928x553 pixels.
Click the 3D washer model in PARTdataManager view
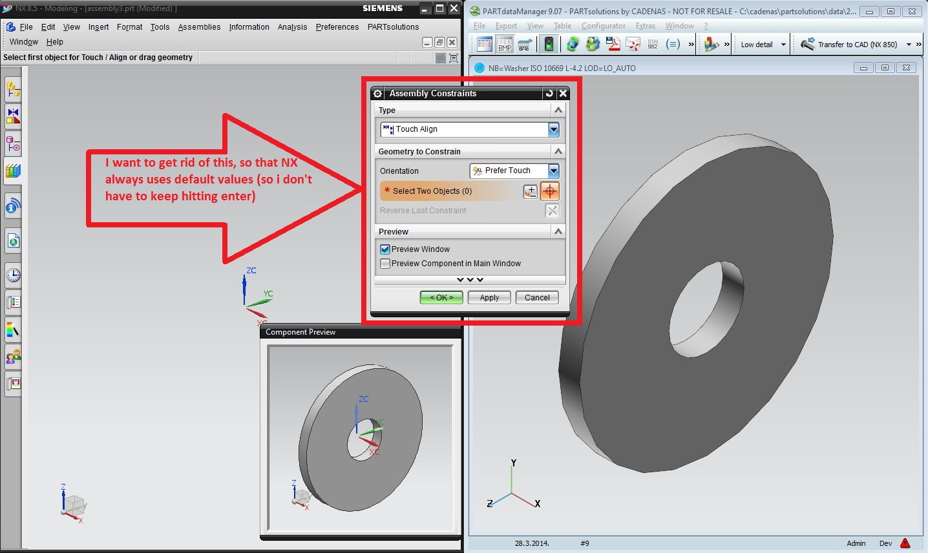tap(695, 304)
